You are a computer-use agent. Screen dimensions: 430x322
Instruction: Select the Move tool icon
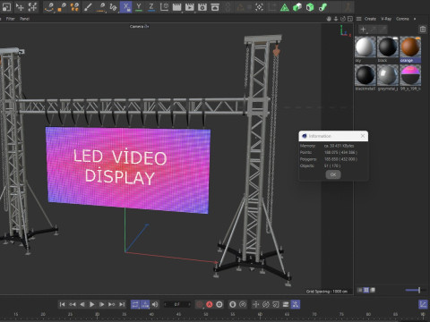(20, 6)
